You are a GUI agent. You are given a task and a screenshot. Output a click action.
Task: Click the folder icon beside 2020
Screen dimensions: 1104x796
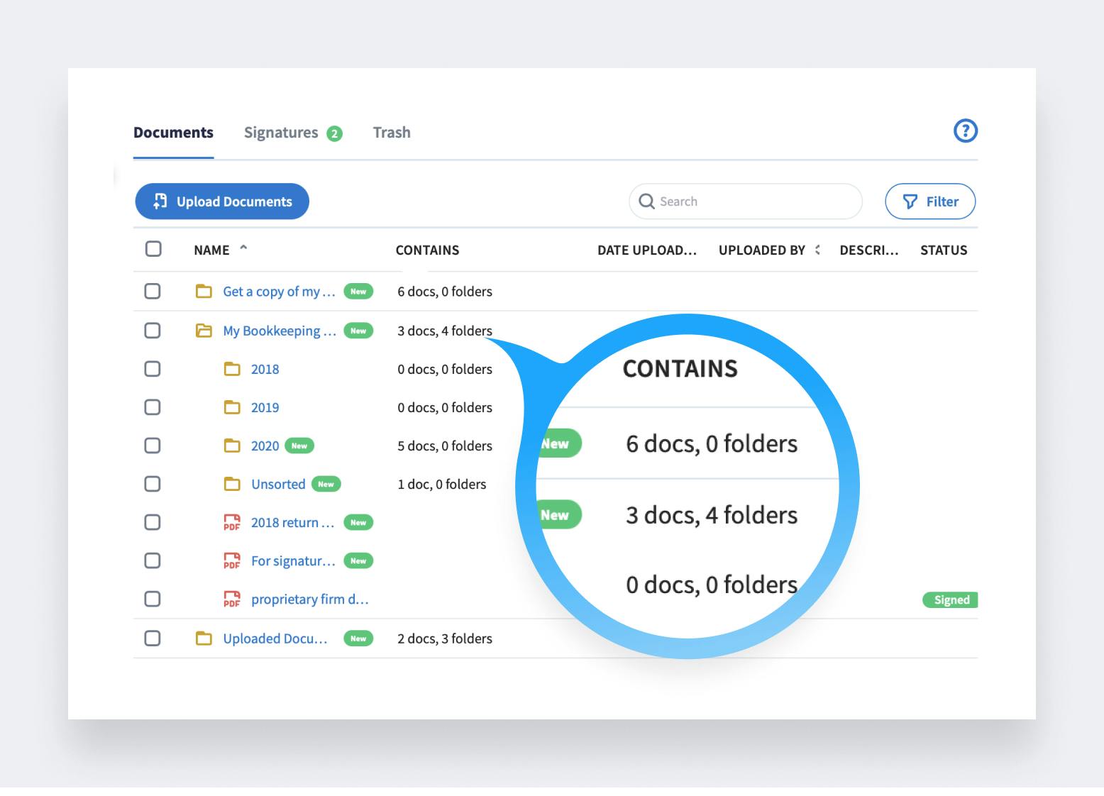coord(232,446)
